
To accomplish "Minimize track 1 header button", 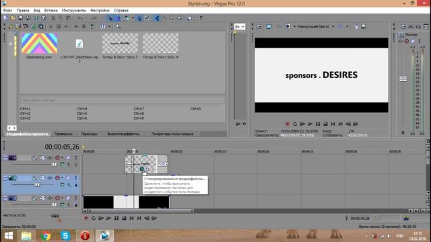I will pos(5,158).
